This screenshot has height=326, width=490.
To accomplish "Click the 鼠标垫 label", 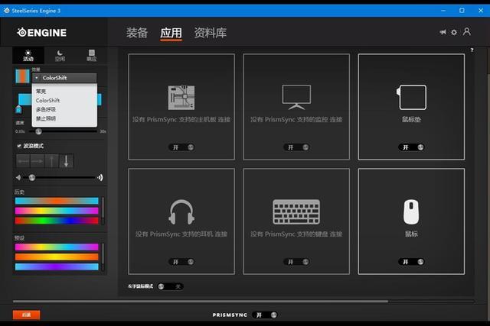I will 411,119.
